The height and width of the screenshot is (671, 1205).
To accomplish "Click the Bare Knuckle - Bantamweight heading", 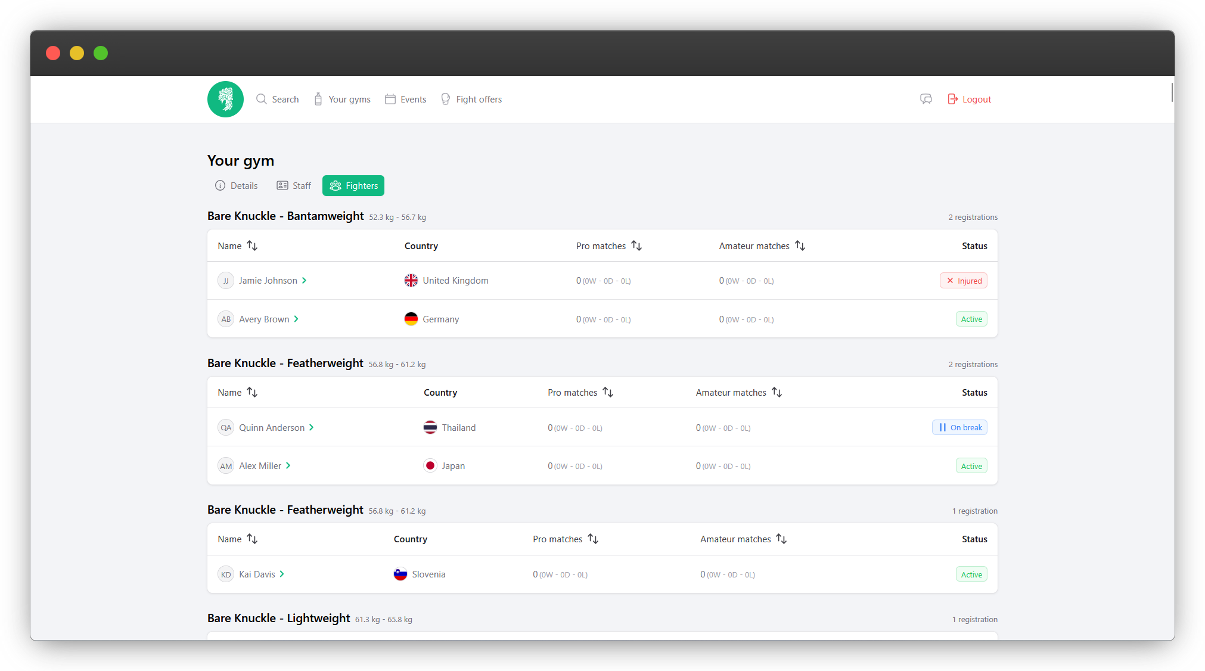I will click(285, 216).
